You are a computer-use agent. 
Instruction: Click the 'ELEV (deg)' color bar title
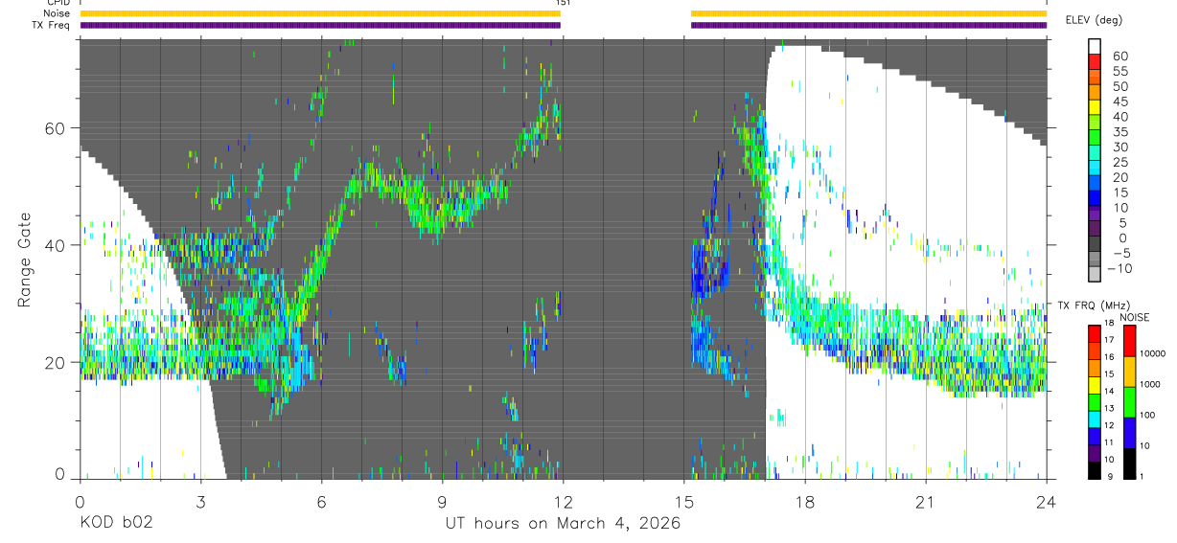coord(1096,20)
